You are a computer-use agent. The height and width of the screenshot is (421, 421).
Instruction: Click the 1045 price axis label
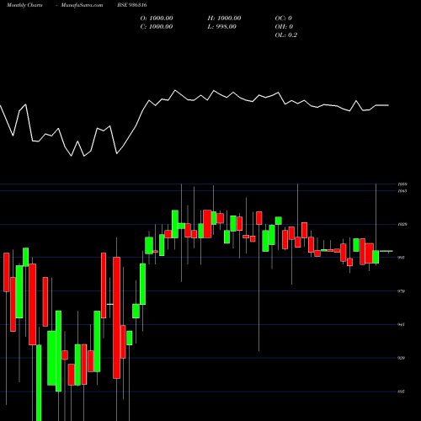[402, 191]
